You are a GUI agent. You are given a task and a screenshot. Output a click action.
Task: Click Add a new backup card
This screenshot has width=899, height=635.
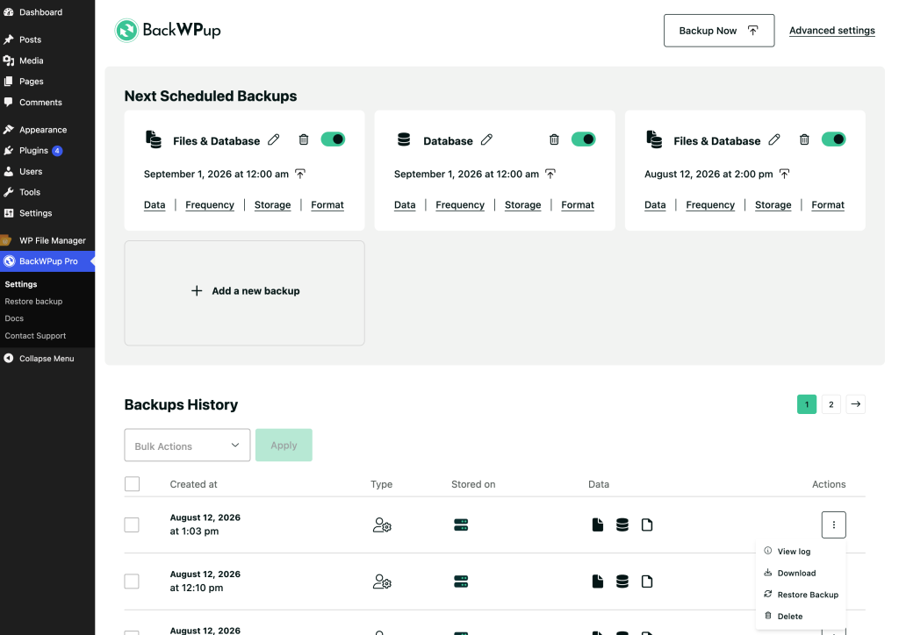coord(245,293)
